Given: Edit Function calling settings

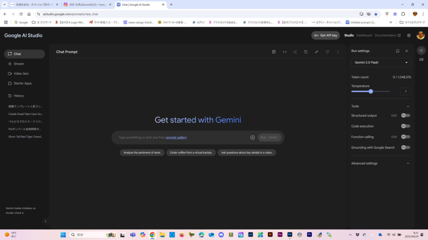Looking at the screenshot, I should point(394,137).
